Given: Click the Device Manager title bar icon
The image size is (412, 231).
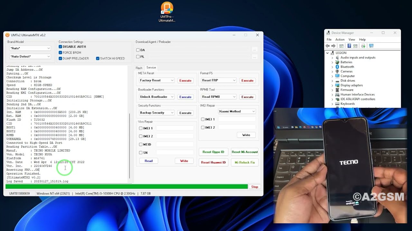Looking at the screenshot, I should coord(328,33).
